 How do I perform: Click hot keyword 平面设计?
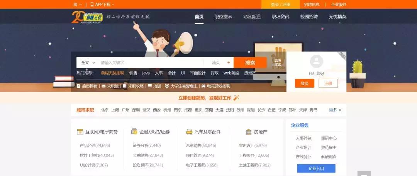[198, 73]
